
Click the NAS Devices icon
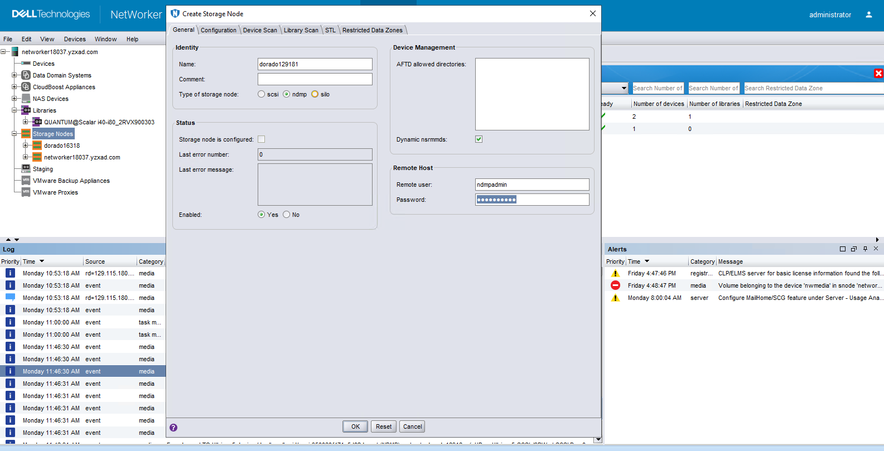(x=26, y=99)
